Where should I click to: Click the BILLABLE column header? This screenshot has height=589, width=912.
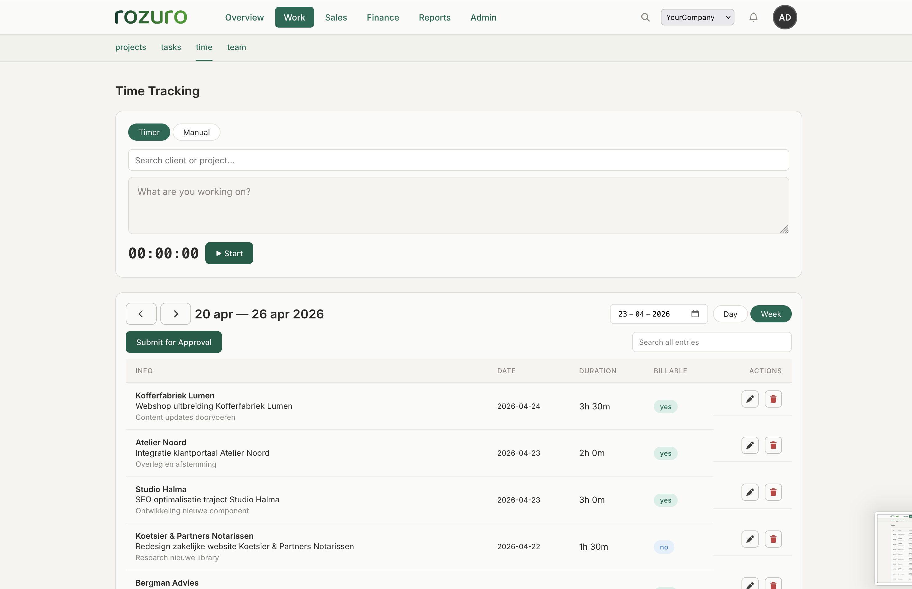coord(670,370)
